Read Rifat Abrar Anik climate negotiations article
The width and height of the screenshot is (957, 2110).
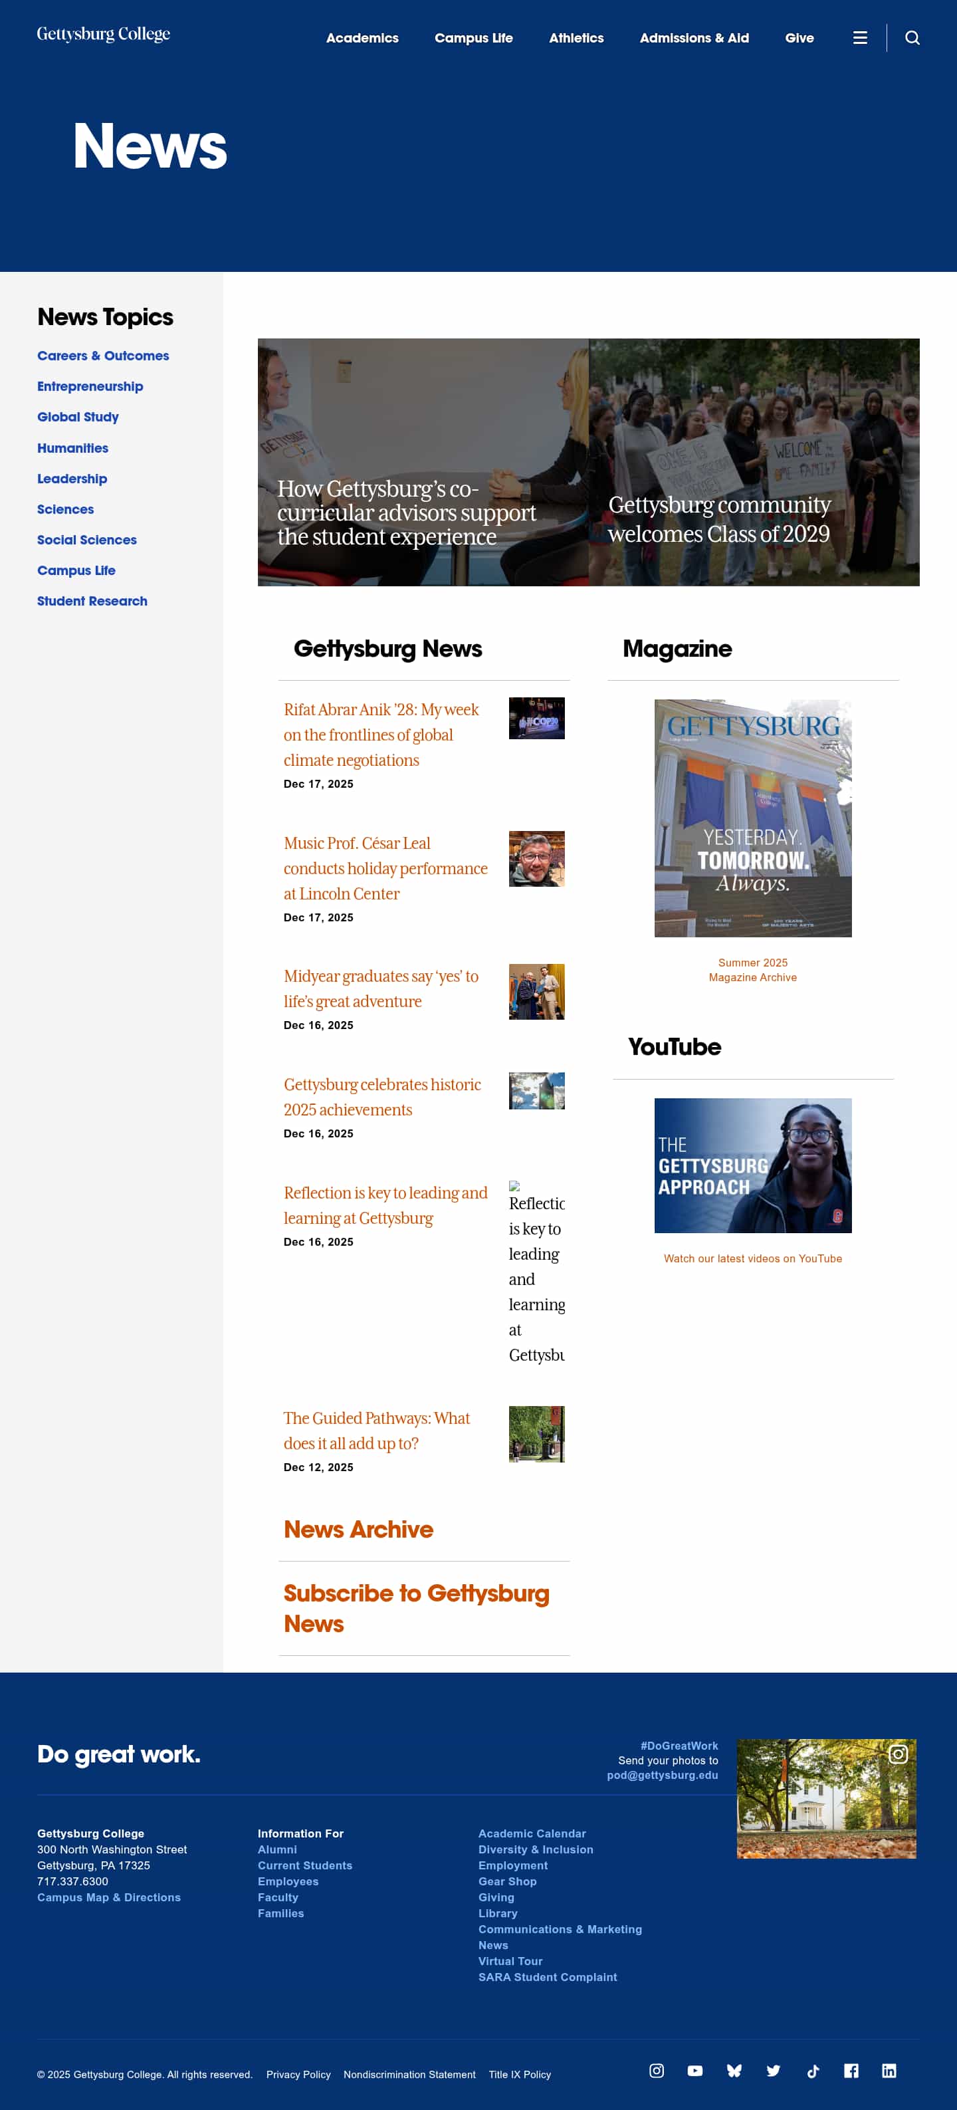[381, 735]
